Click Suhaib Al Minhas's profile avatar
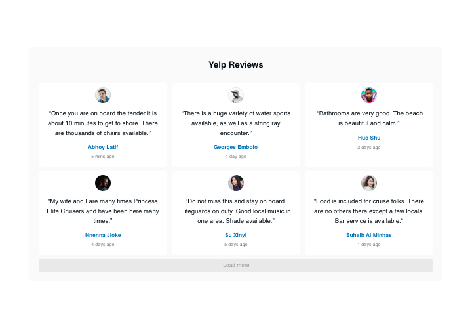This screenshot has height=328, width=472. (x=369, y=183)
